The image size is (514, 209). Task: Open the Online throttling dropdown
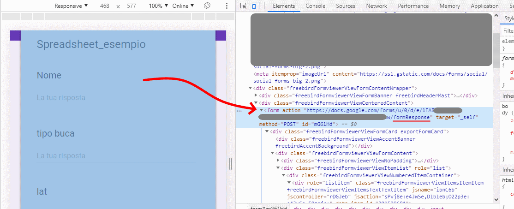[183, 6]
